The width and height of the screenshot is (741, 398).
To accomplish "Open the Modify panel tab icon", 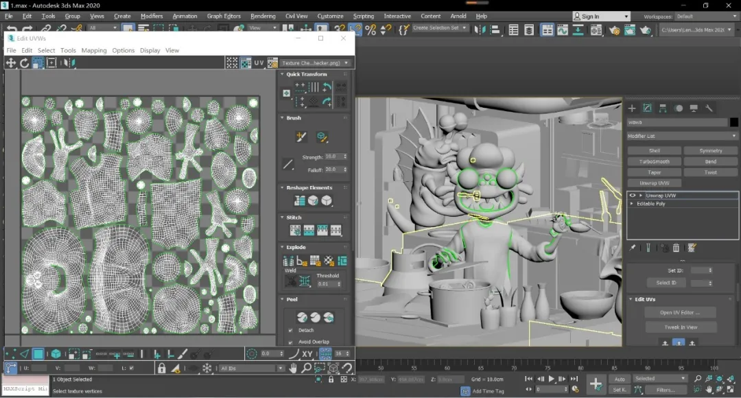I will pyautogui.click(x=647, y=108).
